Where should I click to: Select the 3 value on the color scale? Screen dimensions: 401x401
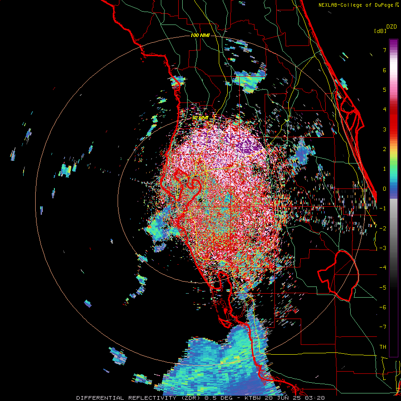[385, 129]
